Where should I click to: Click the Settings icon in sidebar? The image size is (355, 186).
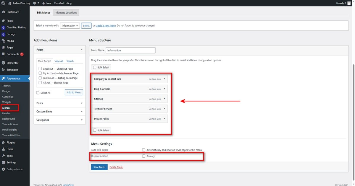click(3, 162)
